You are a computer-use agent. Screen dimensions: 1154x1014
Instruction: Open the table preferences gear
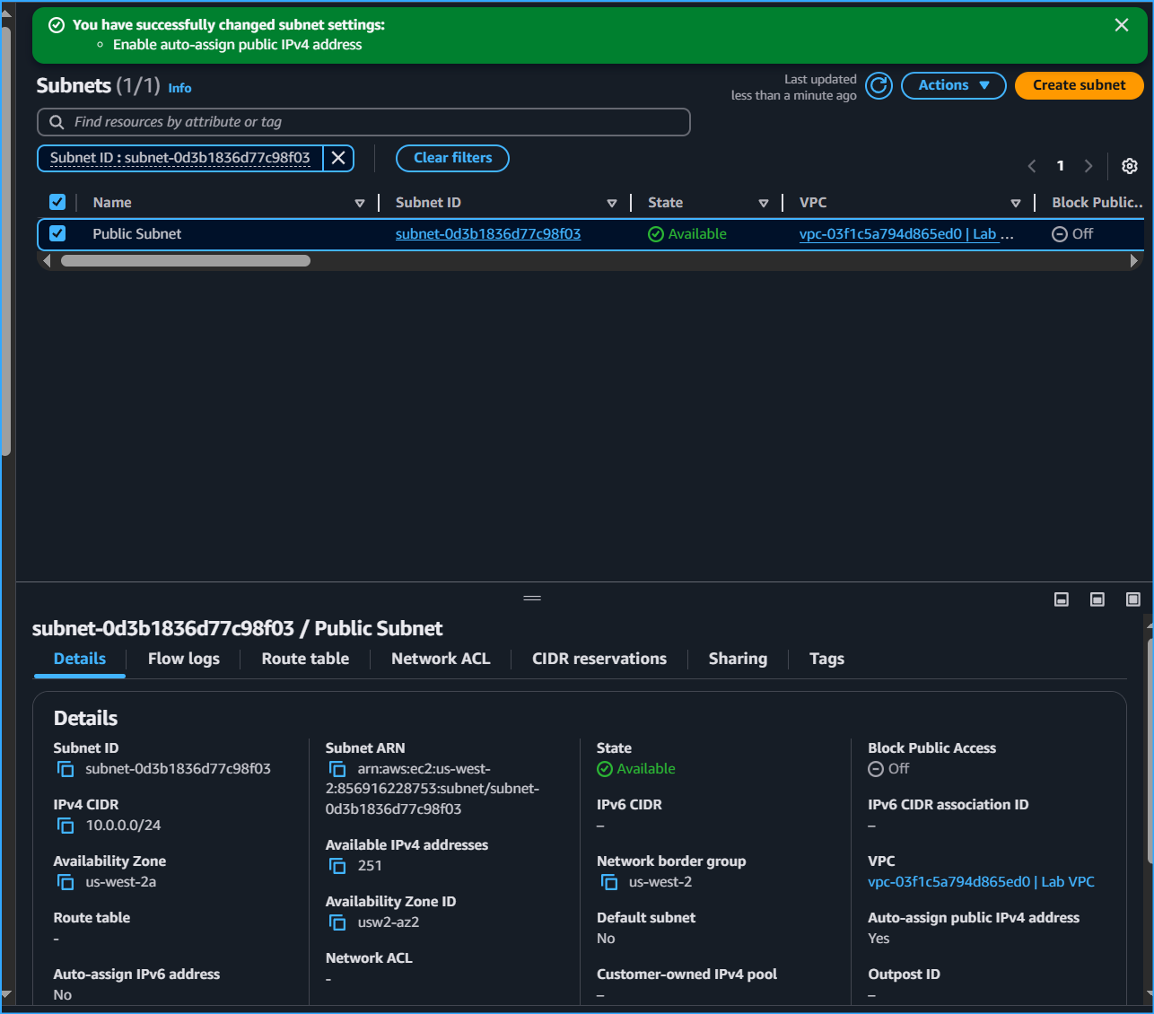[1129, 166]
